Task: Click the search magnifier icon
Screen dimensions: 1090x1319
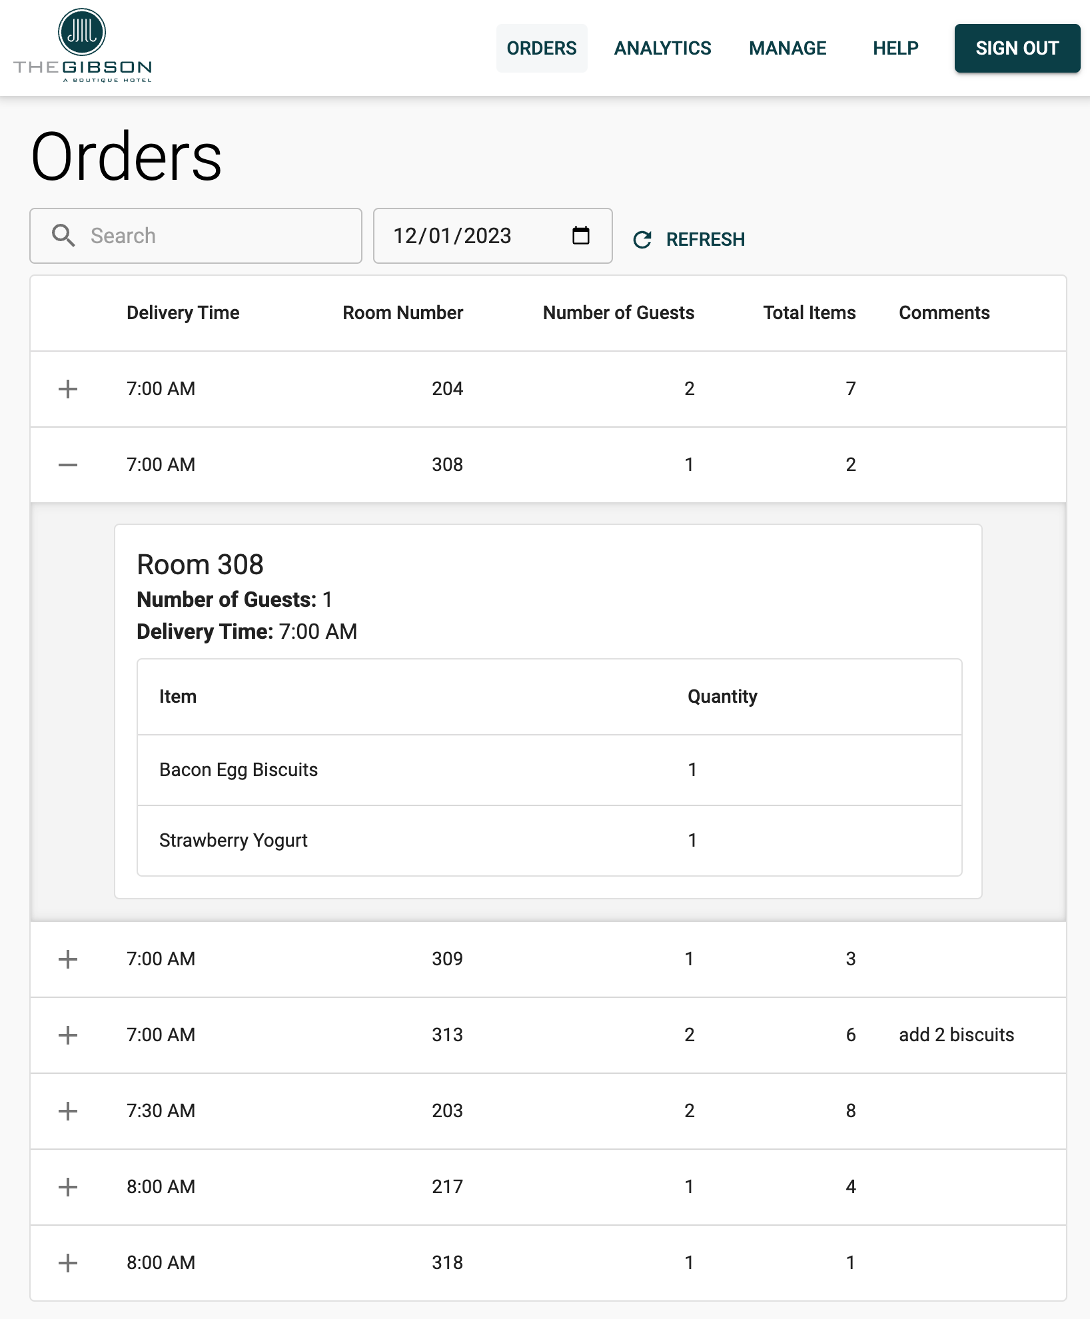Action: (63, 236)
